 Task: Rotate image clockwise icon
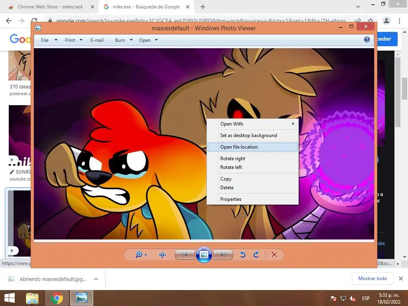point(256,255)
